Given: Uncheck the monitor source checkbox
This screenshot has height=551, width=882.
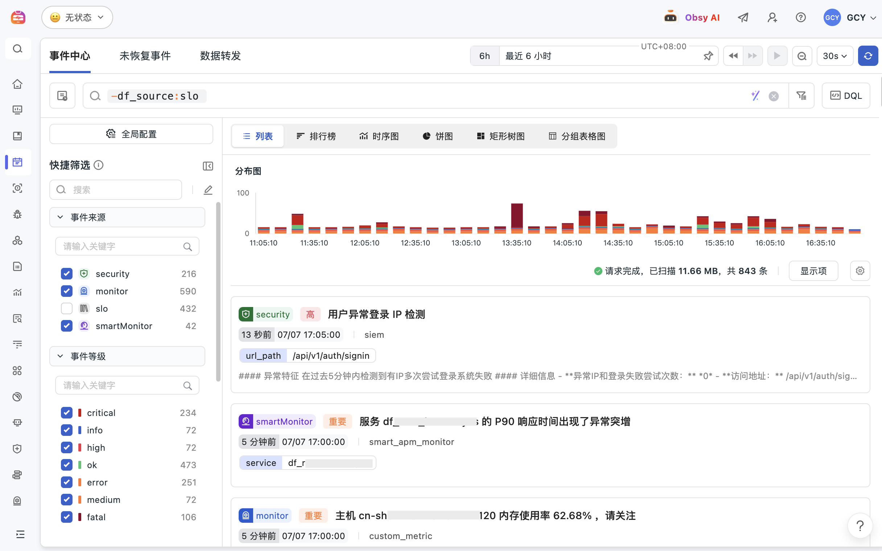Looking at the screenshot, I should [67, 291].
